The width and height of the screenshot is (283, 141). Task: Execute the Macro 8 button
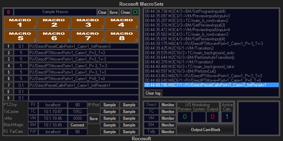click(x=122, y=36)
